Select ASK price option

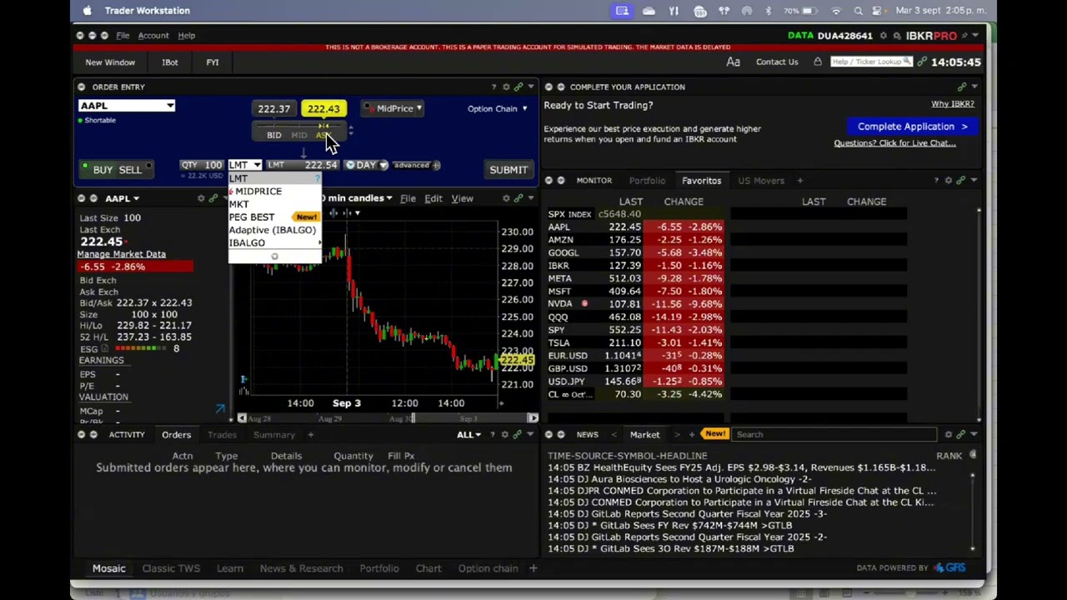click(x=323, y=135)
